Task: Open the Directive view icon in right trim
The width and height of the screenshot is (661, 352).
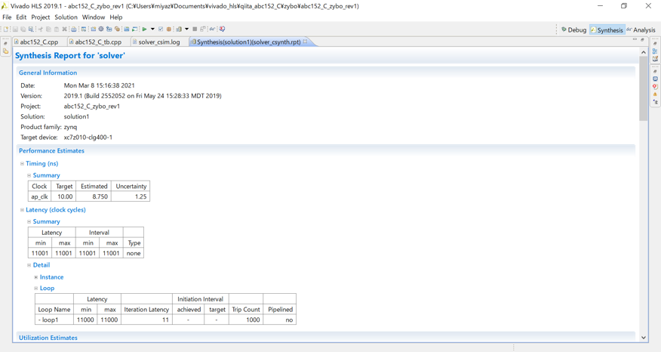Action: point(655,59)
